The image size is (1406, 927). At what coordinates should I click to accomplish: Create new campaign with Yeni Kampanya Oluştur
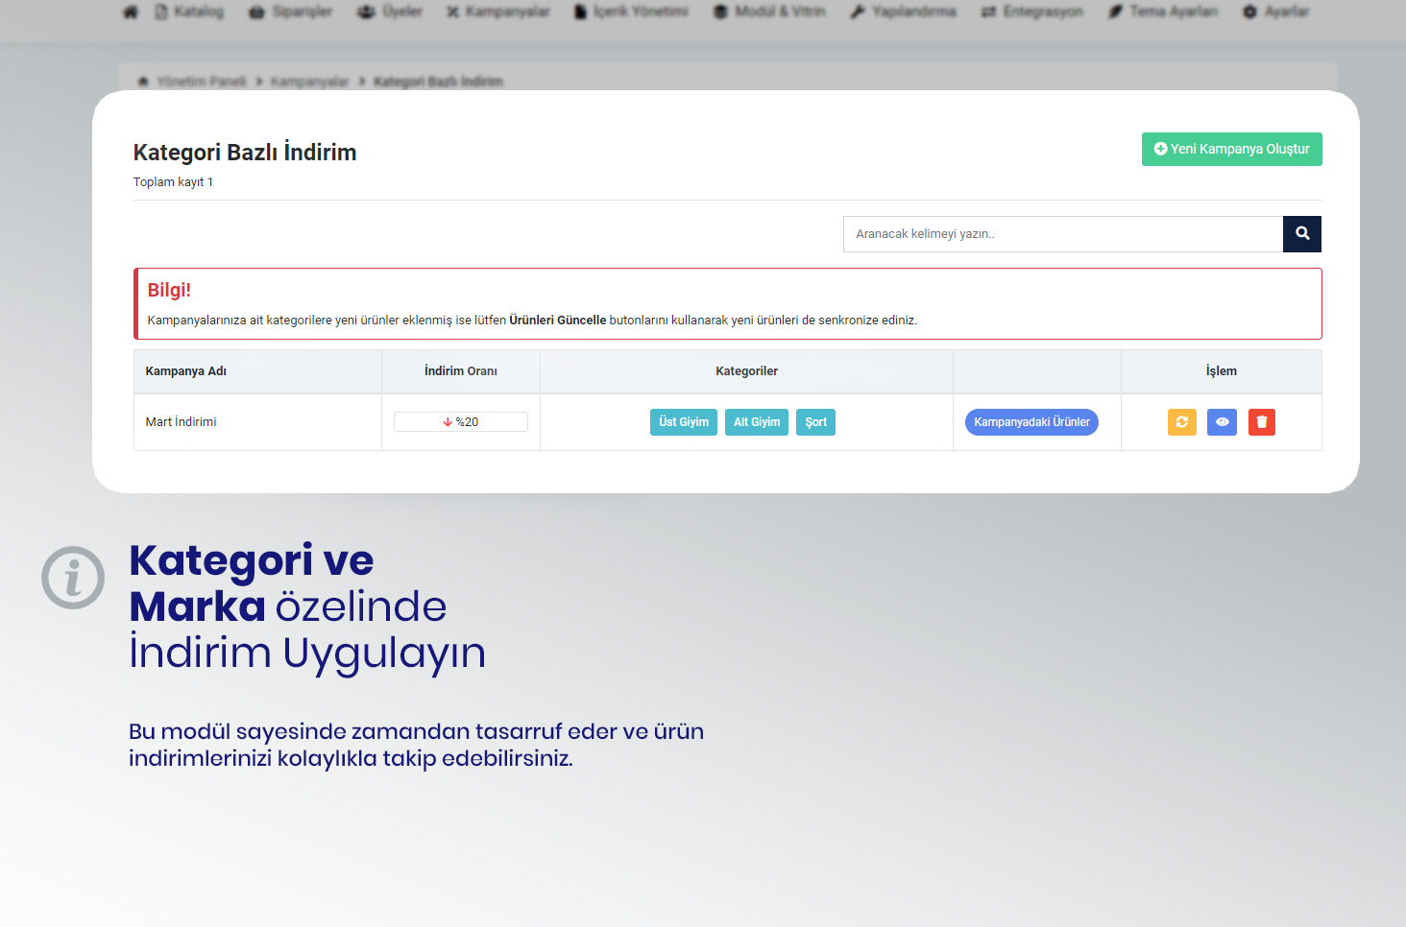[1231, 150]
